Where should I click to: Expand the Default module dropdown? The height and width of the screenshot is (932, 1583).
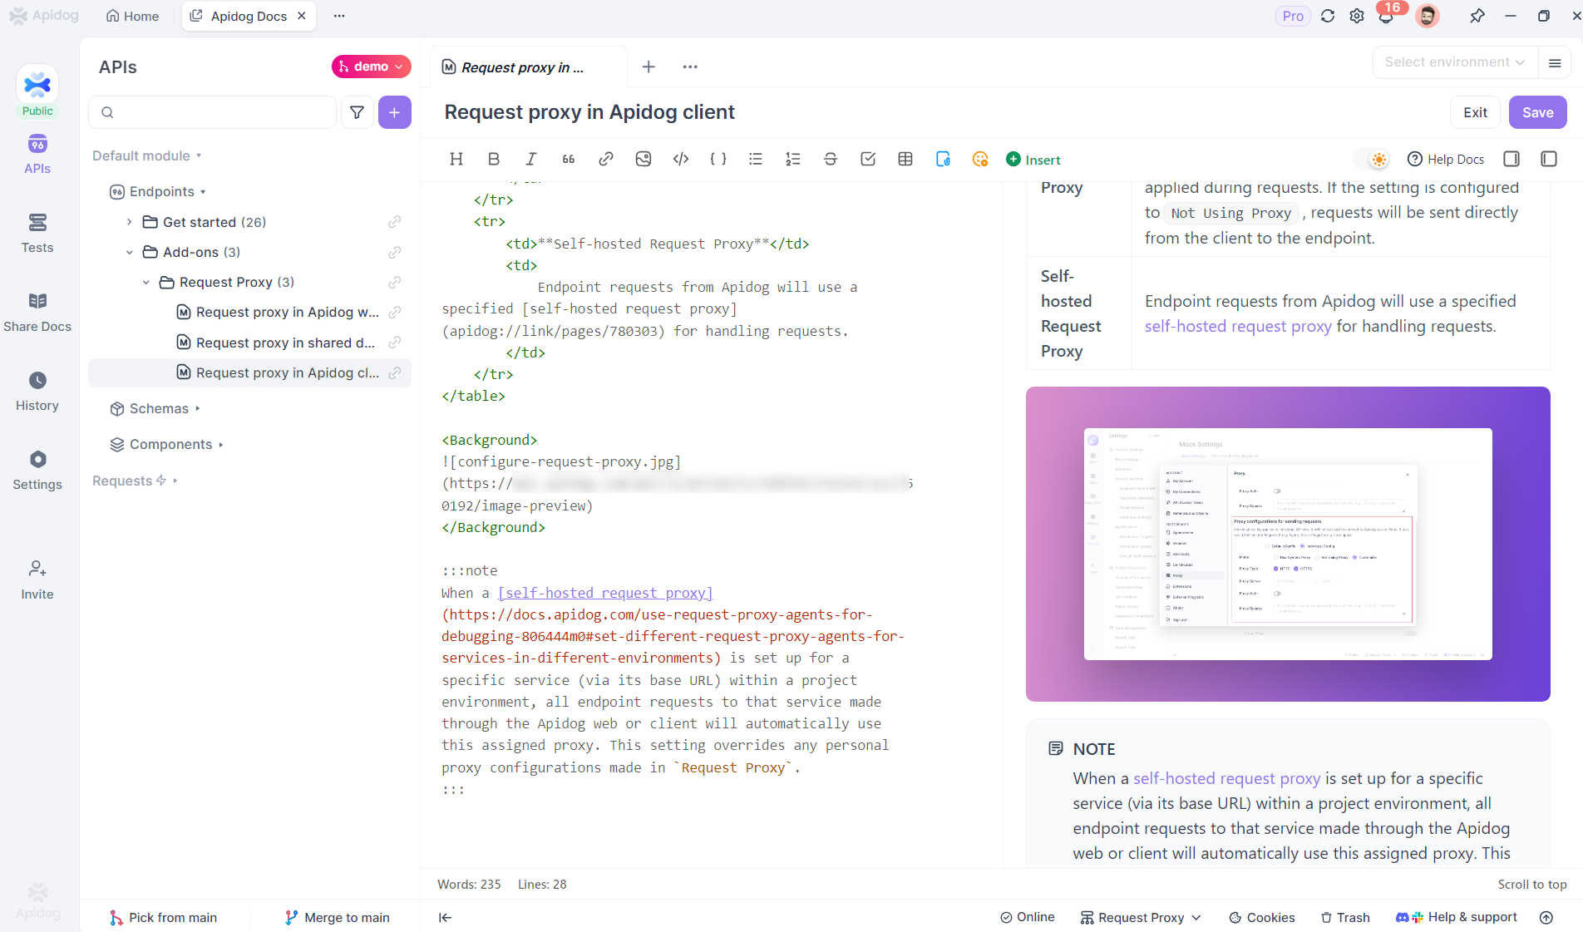[147, 155]
